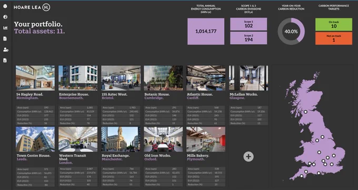
Task: Click the Royal Exchange title
Action: [x=116, y=156]
